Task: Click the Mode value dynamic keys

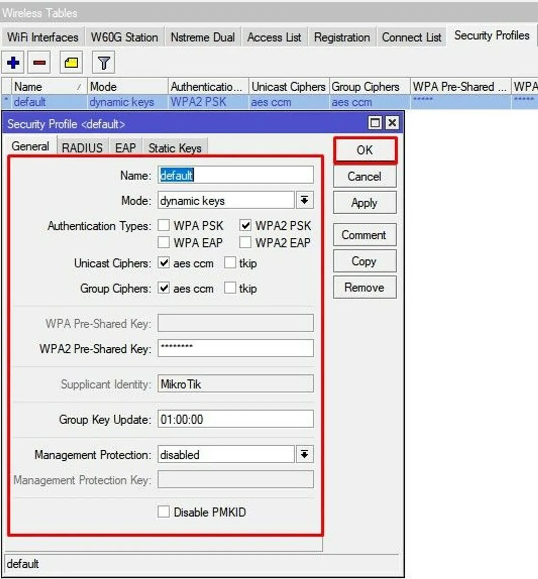Action: click(x=226, y=200)
